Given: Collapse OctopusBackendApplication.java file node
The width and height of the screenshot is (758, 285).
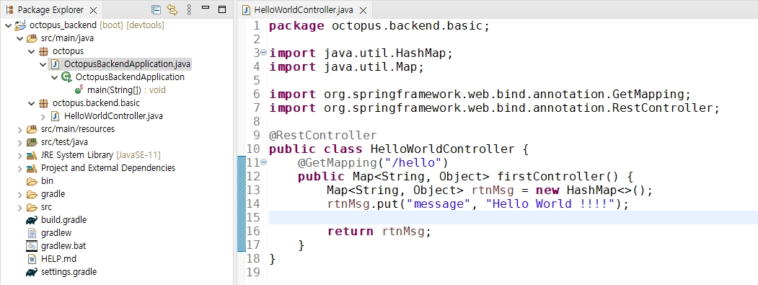Looking at the screenshot, I should (x=43, y=64).
